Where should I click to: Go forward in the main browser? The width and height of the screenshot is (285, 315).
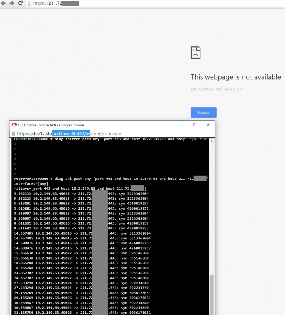pos(12,3)
